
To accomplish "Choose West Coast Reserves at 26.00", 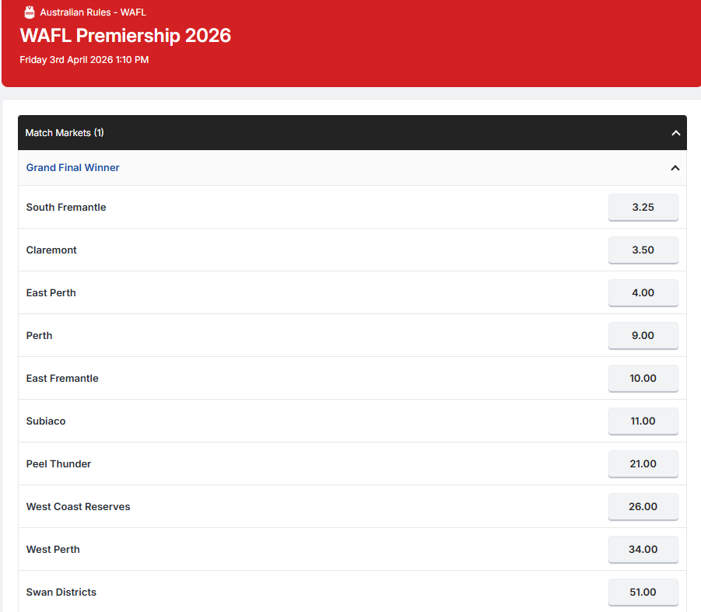I will pos(643,507).
